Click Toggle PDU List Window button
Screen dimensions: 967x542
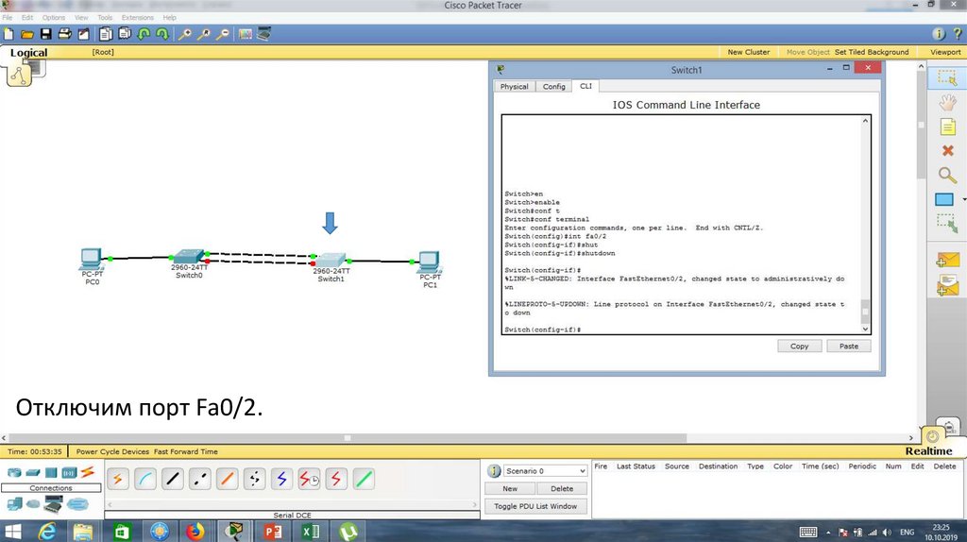(x=535, y=506)
